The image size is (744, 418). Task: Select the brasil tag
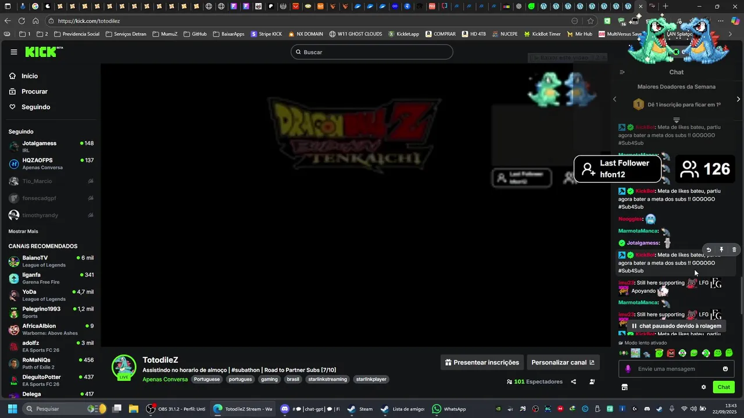tap(293, 379)
